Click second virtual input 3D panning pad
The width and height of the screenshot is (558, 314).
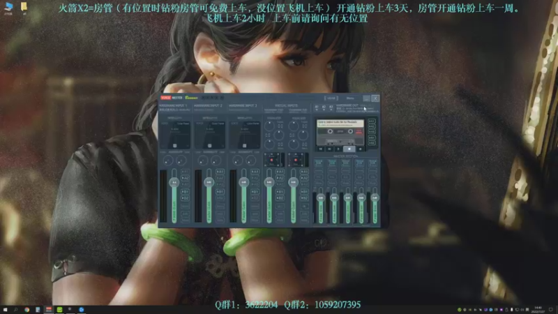(296, 160)
